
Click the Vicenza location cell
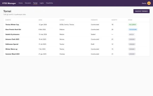(62, 54)
